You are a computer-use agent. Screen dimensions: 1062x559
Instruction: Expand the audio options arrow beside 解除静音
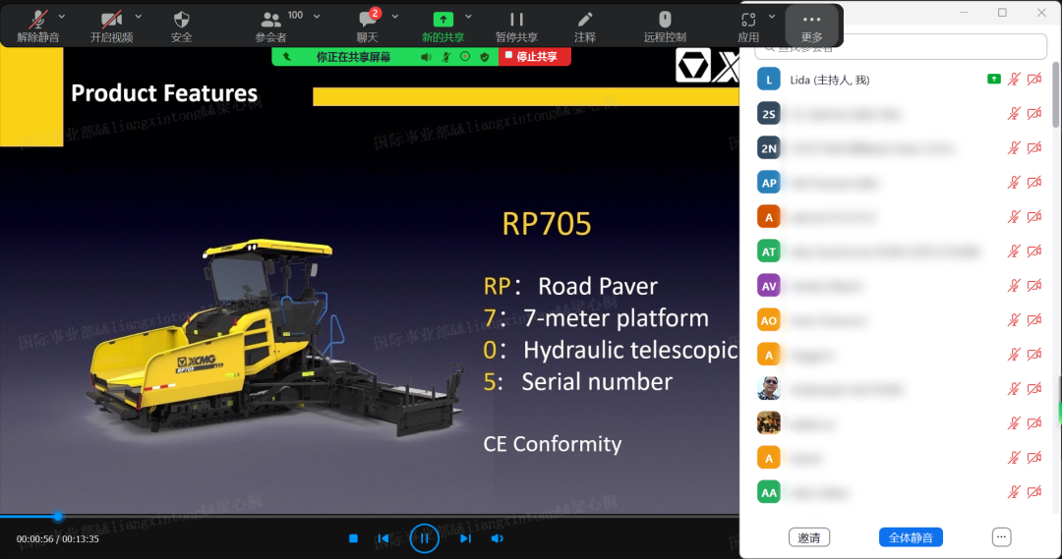(63, 17)
